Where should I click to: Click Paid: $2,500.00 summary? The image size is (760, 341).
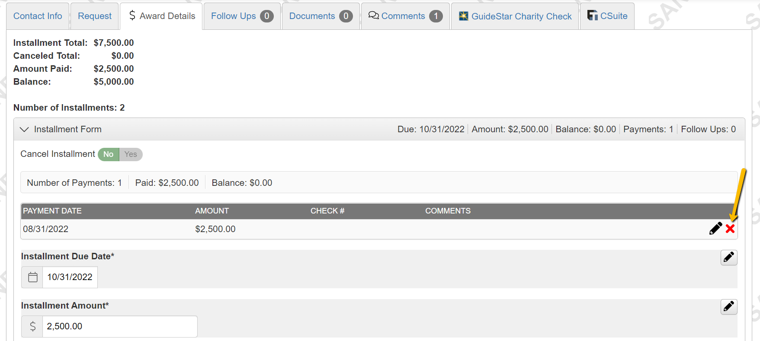click(167, 183)
